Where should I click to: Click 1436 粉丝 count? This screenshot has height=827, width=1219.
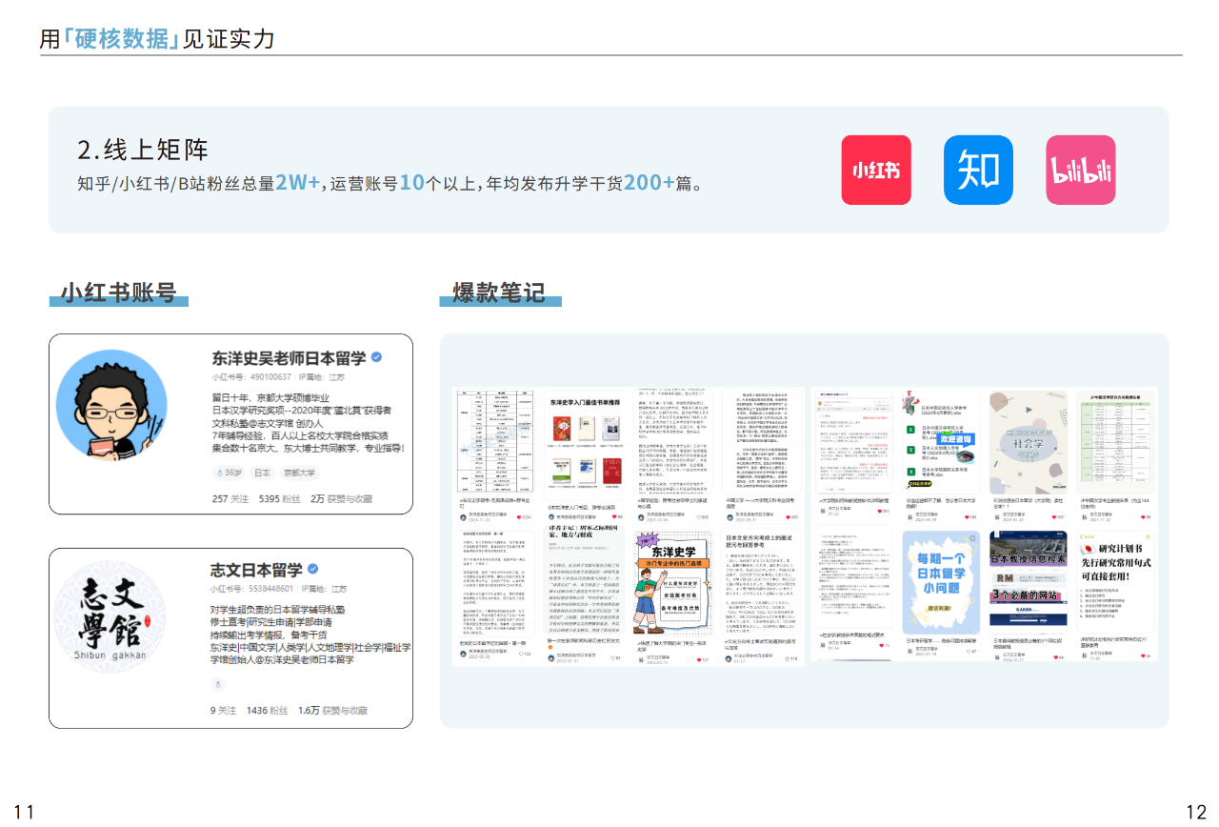[267, 710]
